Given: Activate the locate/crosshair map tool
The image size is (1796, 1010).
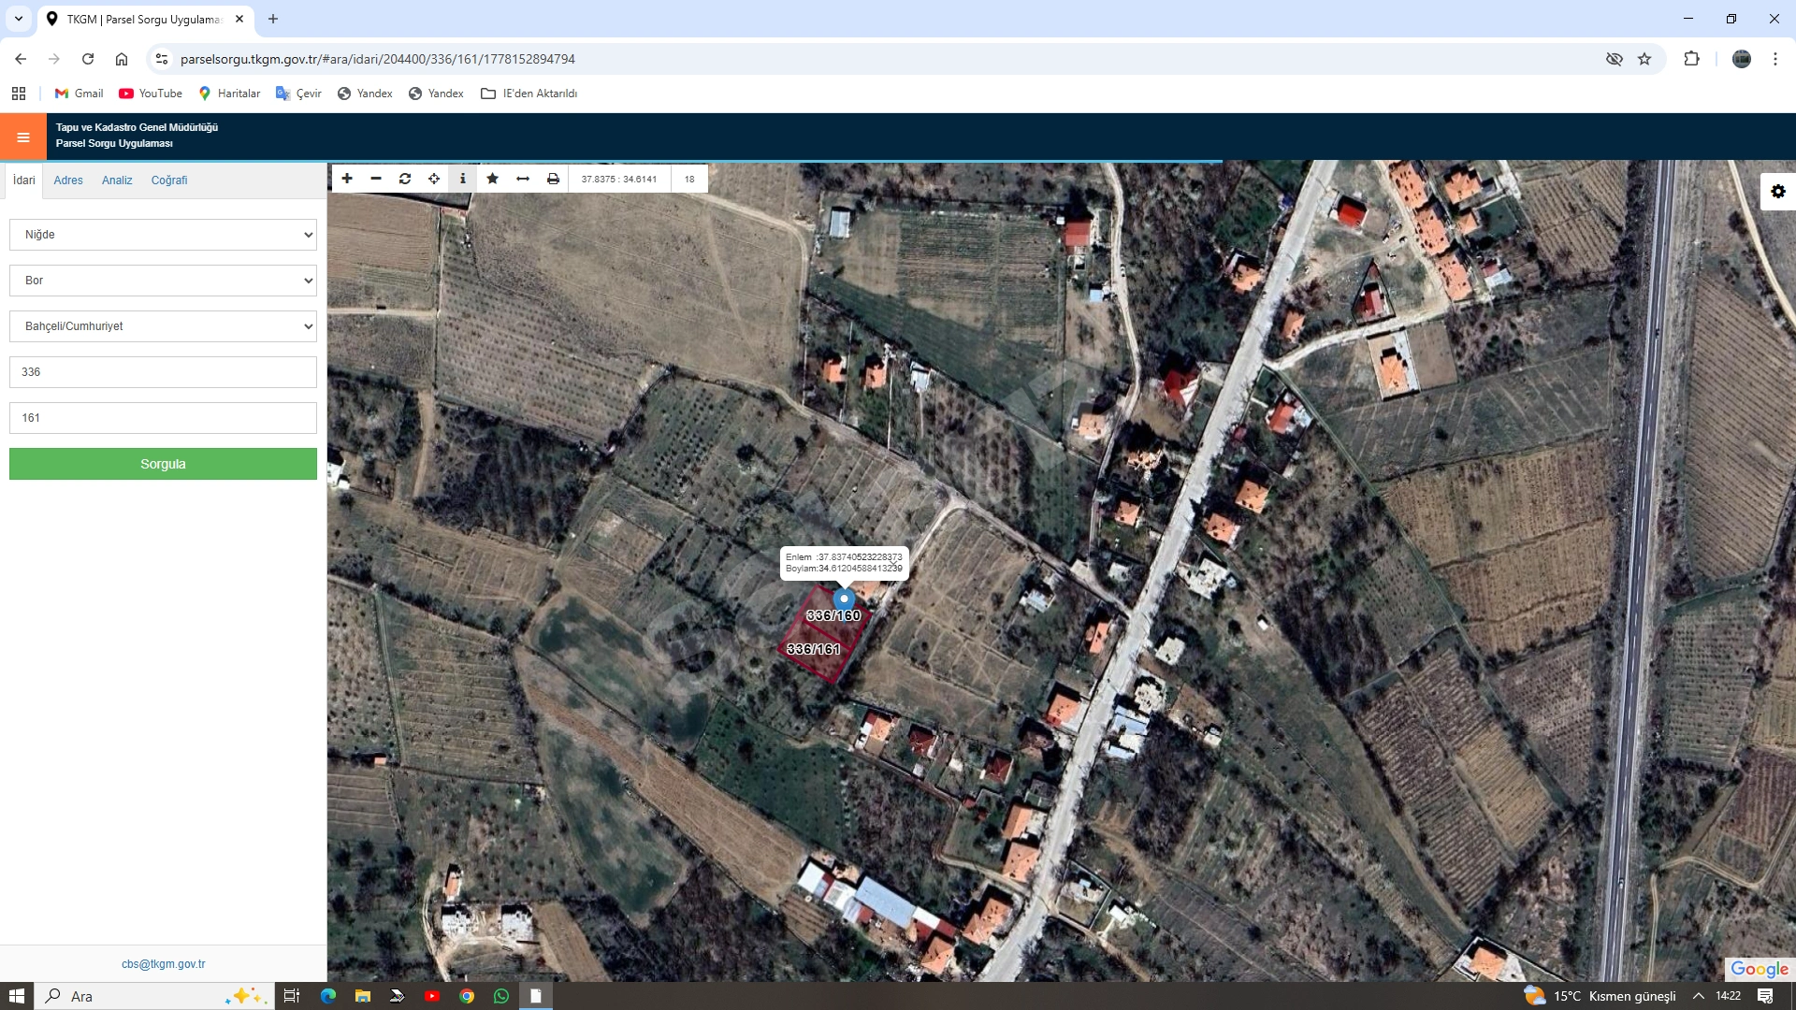Looking at the screenshot, I should (x=434, y=179).
